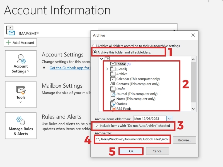223x167 pixels.
Task: Collapse the top-level account node in tree
Action: [101, 58]
